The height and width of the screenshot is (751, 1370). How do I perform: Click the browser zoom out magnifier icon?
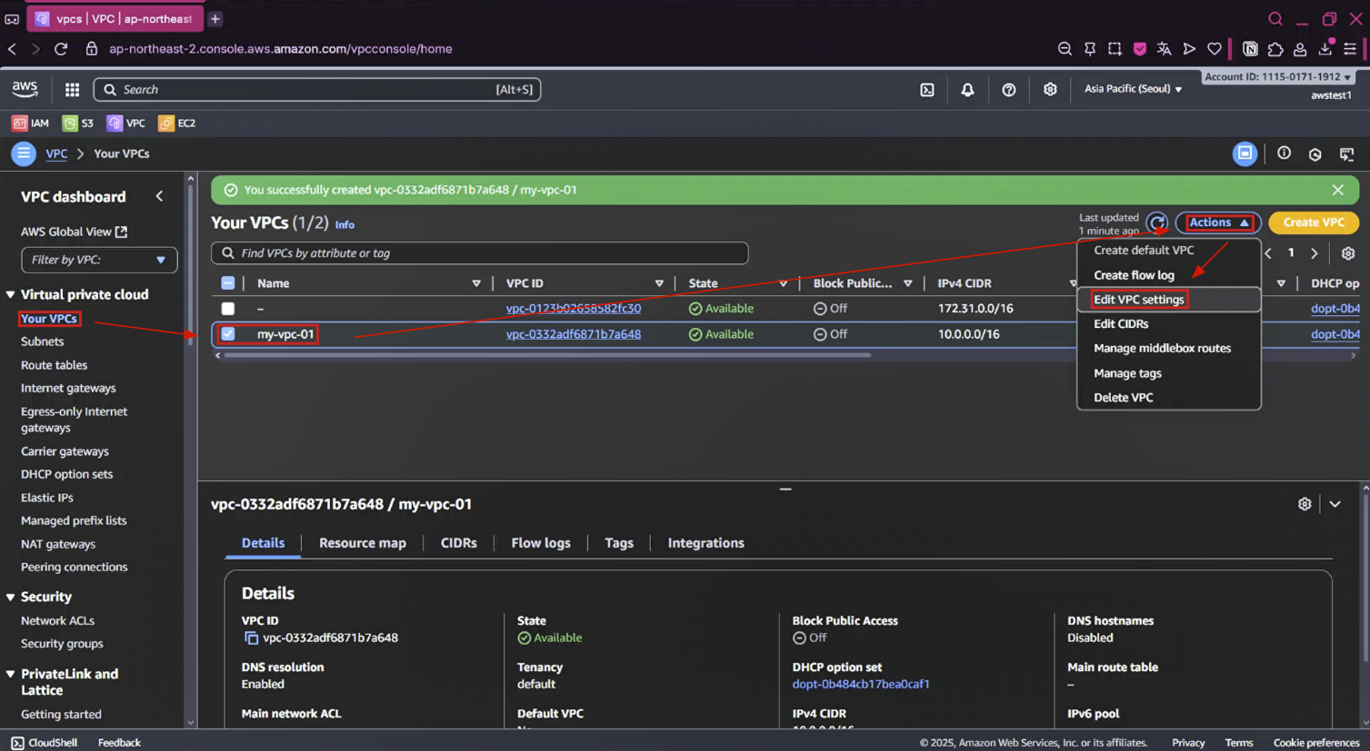(x=1065, y=49)
